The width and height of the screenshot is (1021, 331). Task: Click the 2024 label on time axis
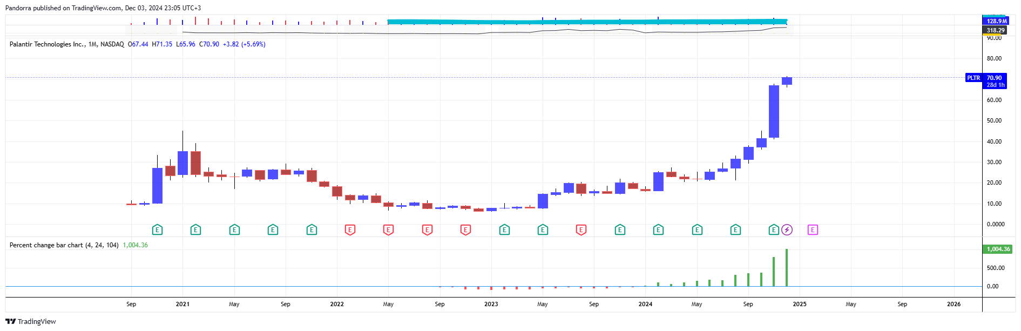click(x=645, y=304)
